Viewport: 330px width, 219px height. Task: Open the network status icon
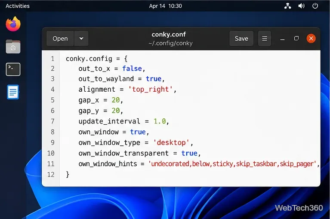288,6
